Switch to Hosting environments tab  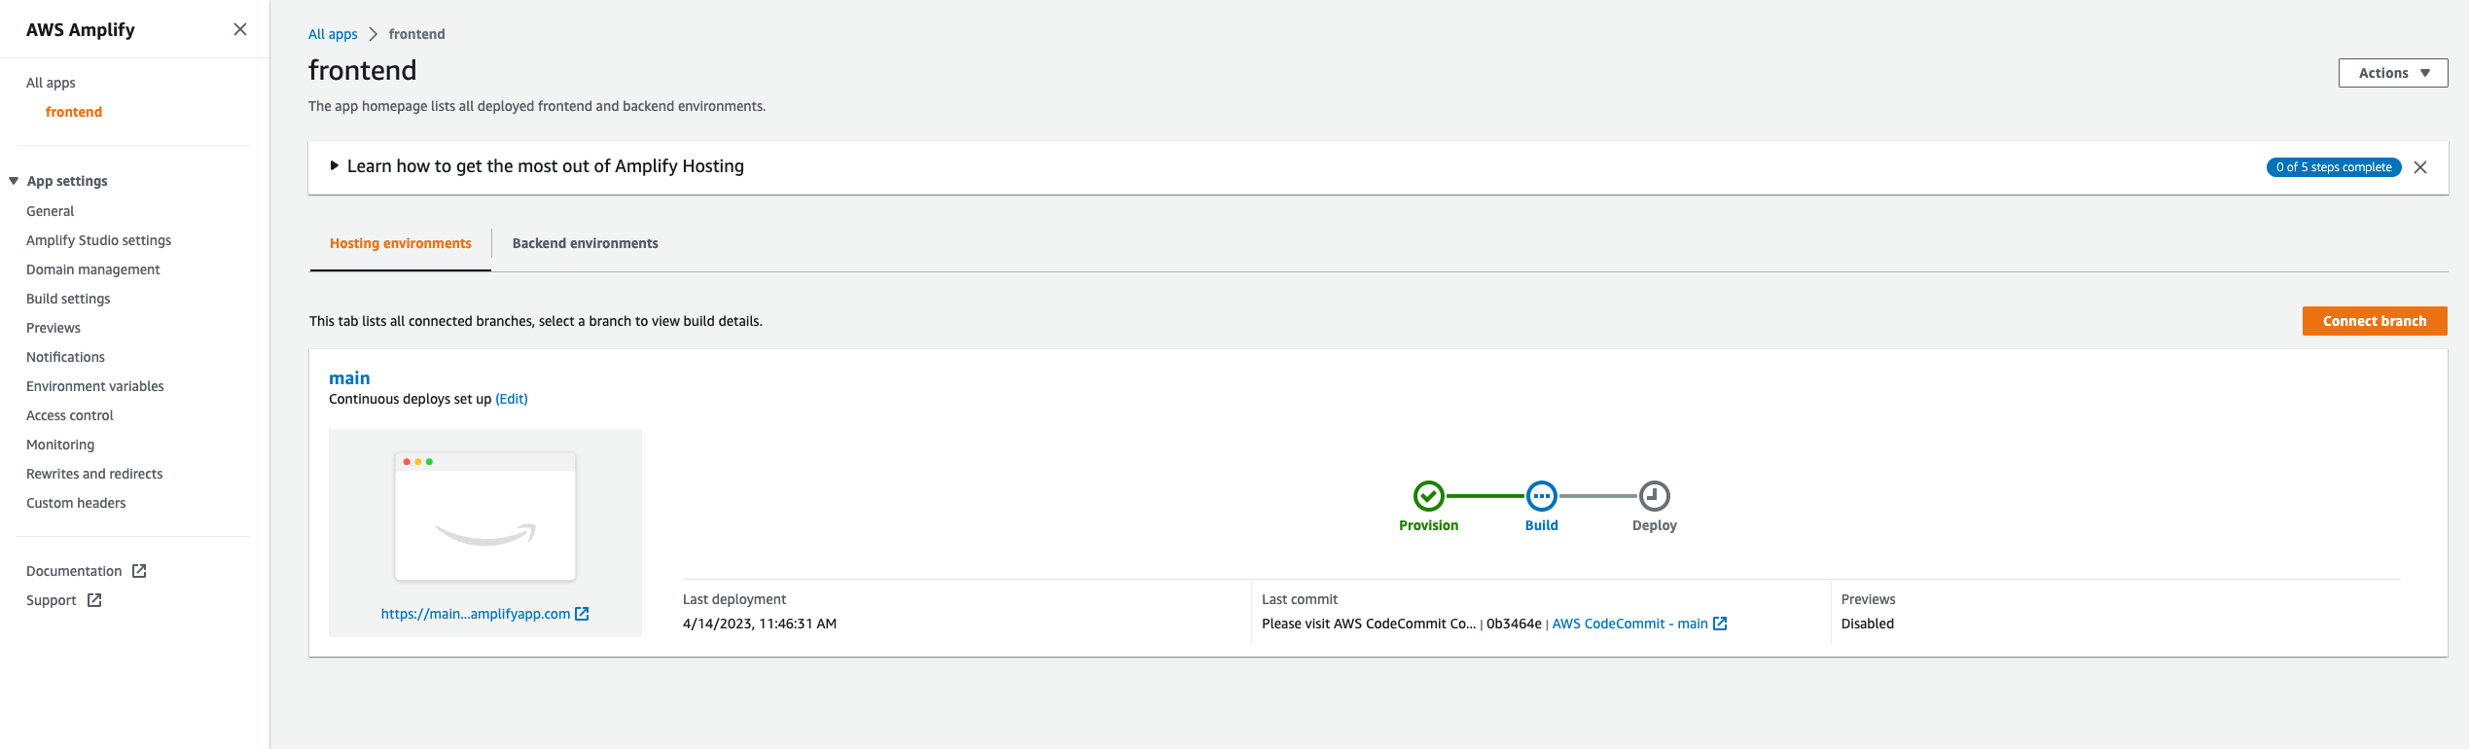(x=401, y=243)
